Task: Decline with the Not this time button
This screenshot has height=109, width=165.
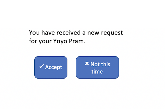Action: 97,67
